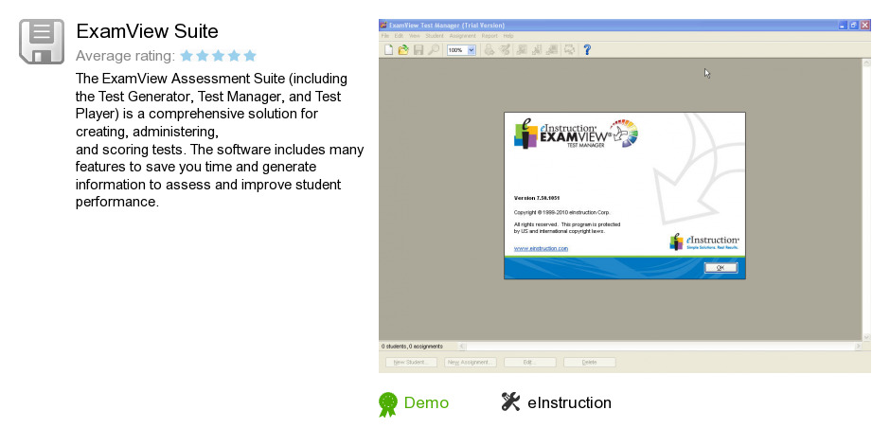Open the Report menu
Image resolution: width=890 pixels, height=446 pixels.
[489, 36]
